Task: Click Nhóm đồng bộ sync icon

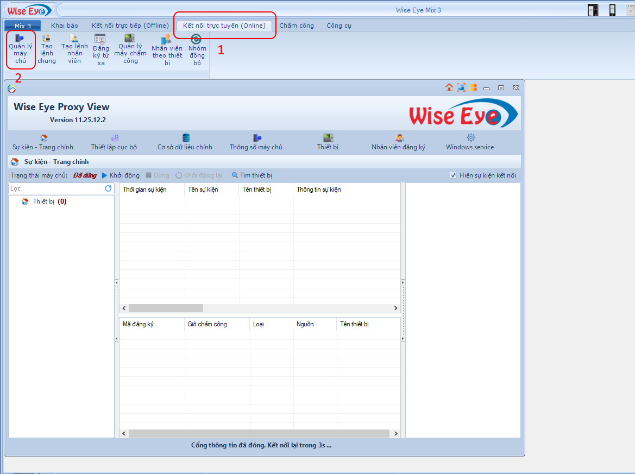Action: coord(197,49)
